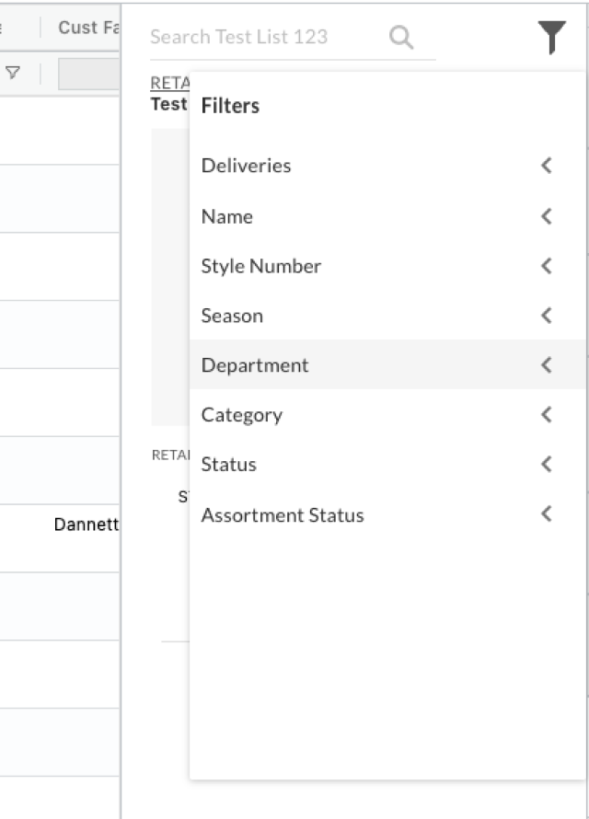This screenshot has height=819, width=589.
Task: Click the chevron beside Assortment Status
Action: click(546, 514)
